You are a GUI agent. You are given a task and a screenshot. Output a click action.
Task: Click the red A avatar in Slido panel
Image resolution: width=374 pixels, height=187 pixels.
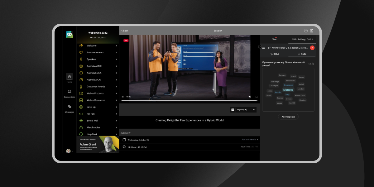(x=312, y=48)
